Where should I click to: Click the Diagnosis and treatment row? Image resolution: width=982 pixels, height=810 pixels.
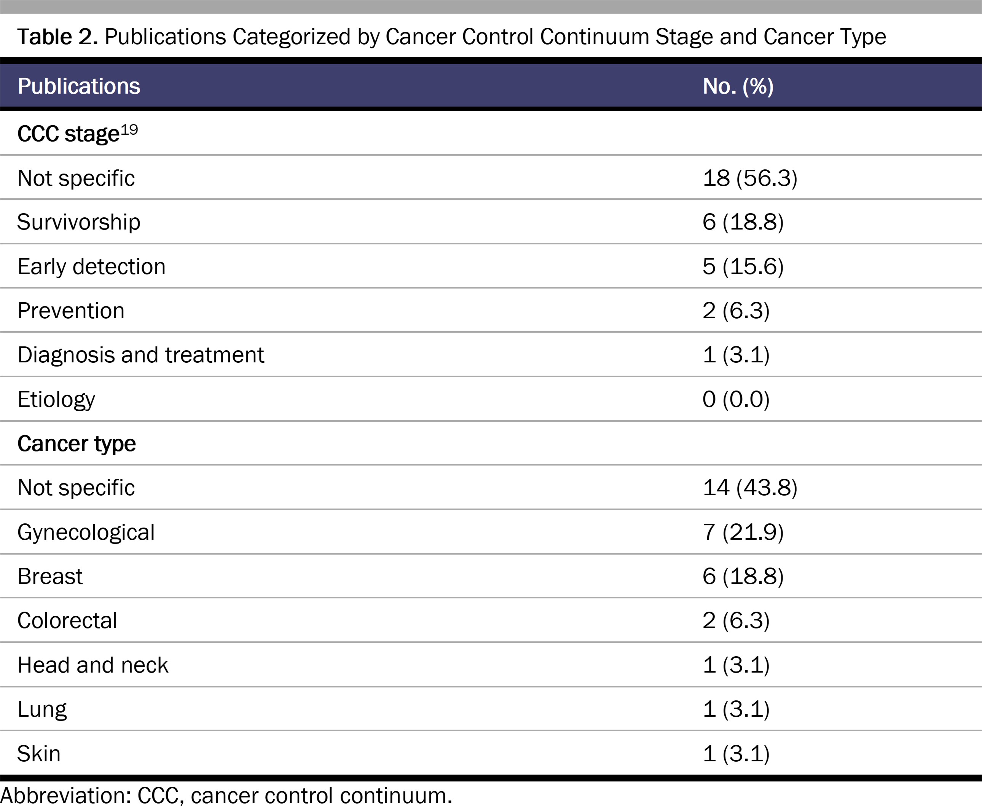point(491,355)
